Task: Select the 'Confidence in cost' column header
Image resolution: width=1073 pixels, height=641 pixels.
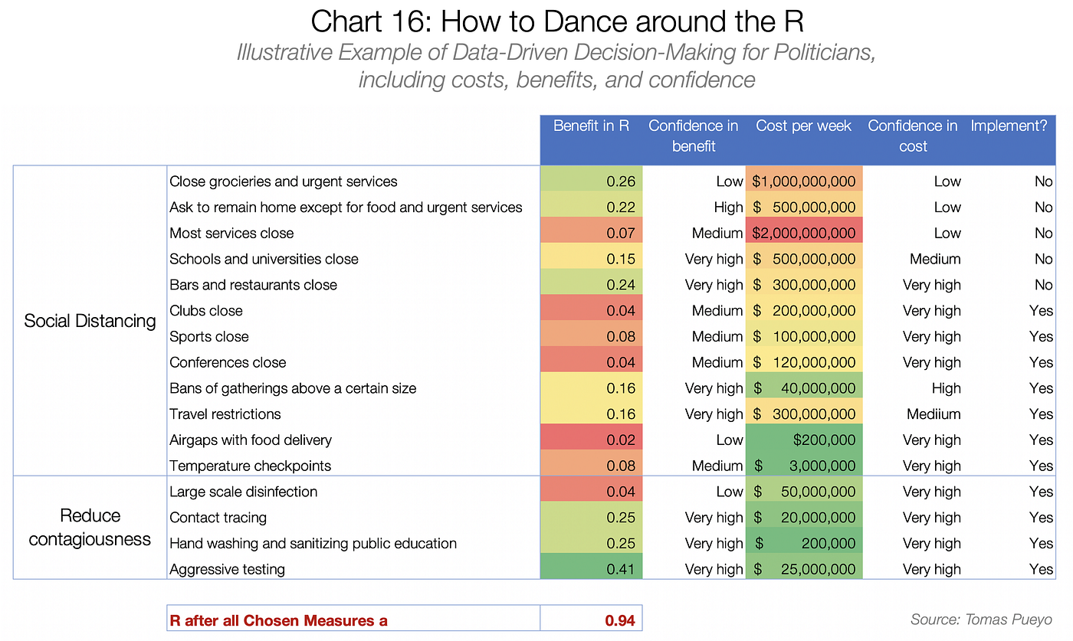Action: point(913,136)
